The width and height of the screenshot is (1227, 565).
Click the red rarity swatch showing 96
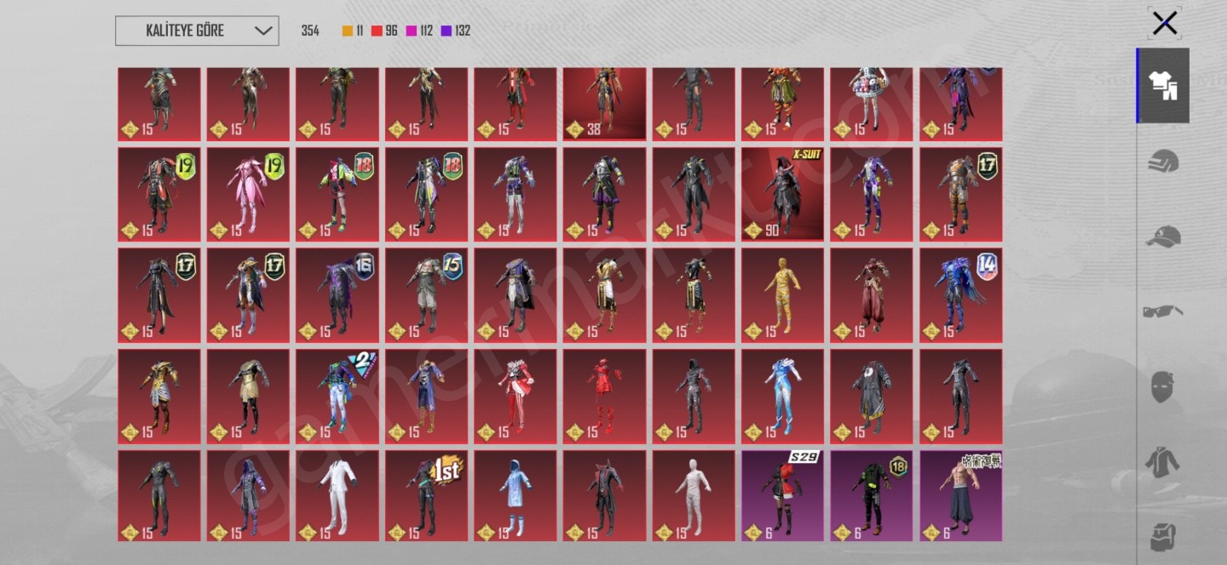tap(377, 31)
